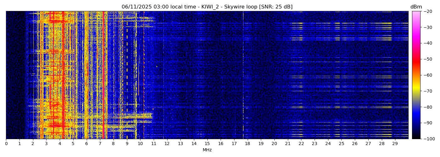This screenshot has height=157, width=440.
Task: Select the 10 MHz tick label
Action: coord(140,143)
